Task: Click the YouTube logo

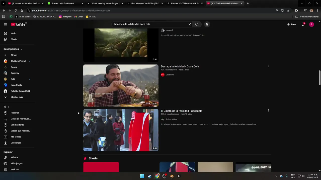Action: pyautogui.click(x=18, y=24)
